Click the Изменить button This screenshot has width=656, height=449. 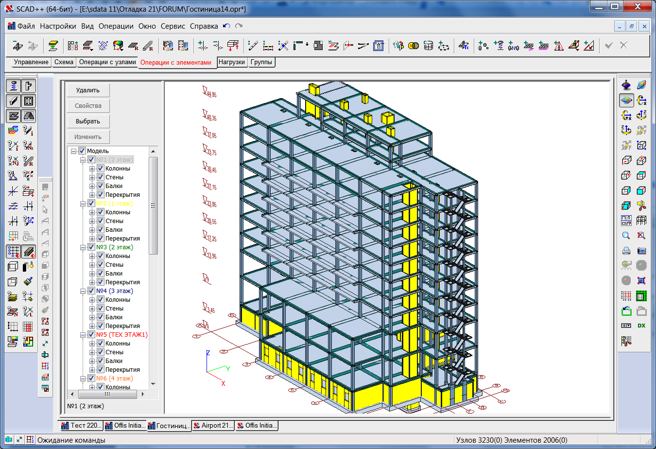click(88, 137)
